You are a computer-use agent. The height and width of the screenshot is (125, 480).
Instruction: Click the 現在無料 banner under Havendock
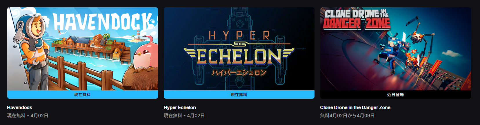click(x=83, y=94)
